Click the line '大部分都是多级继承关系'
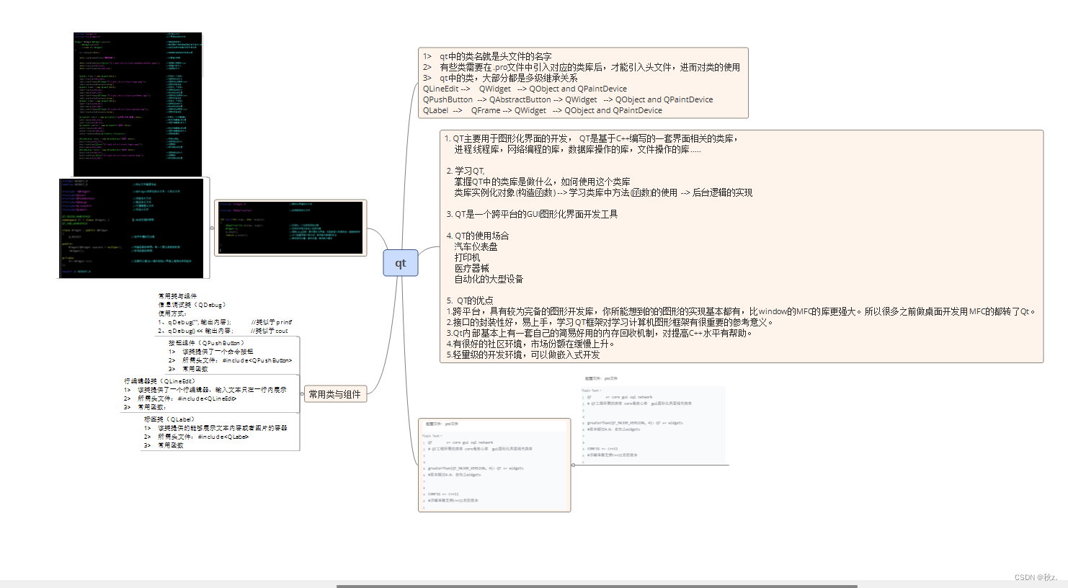The image size is (1068, 588). 500,78
